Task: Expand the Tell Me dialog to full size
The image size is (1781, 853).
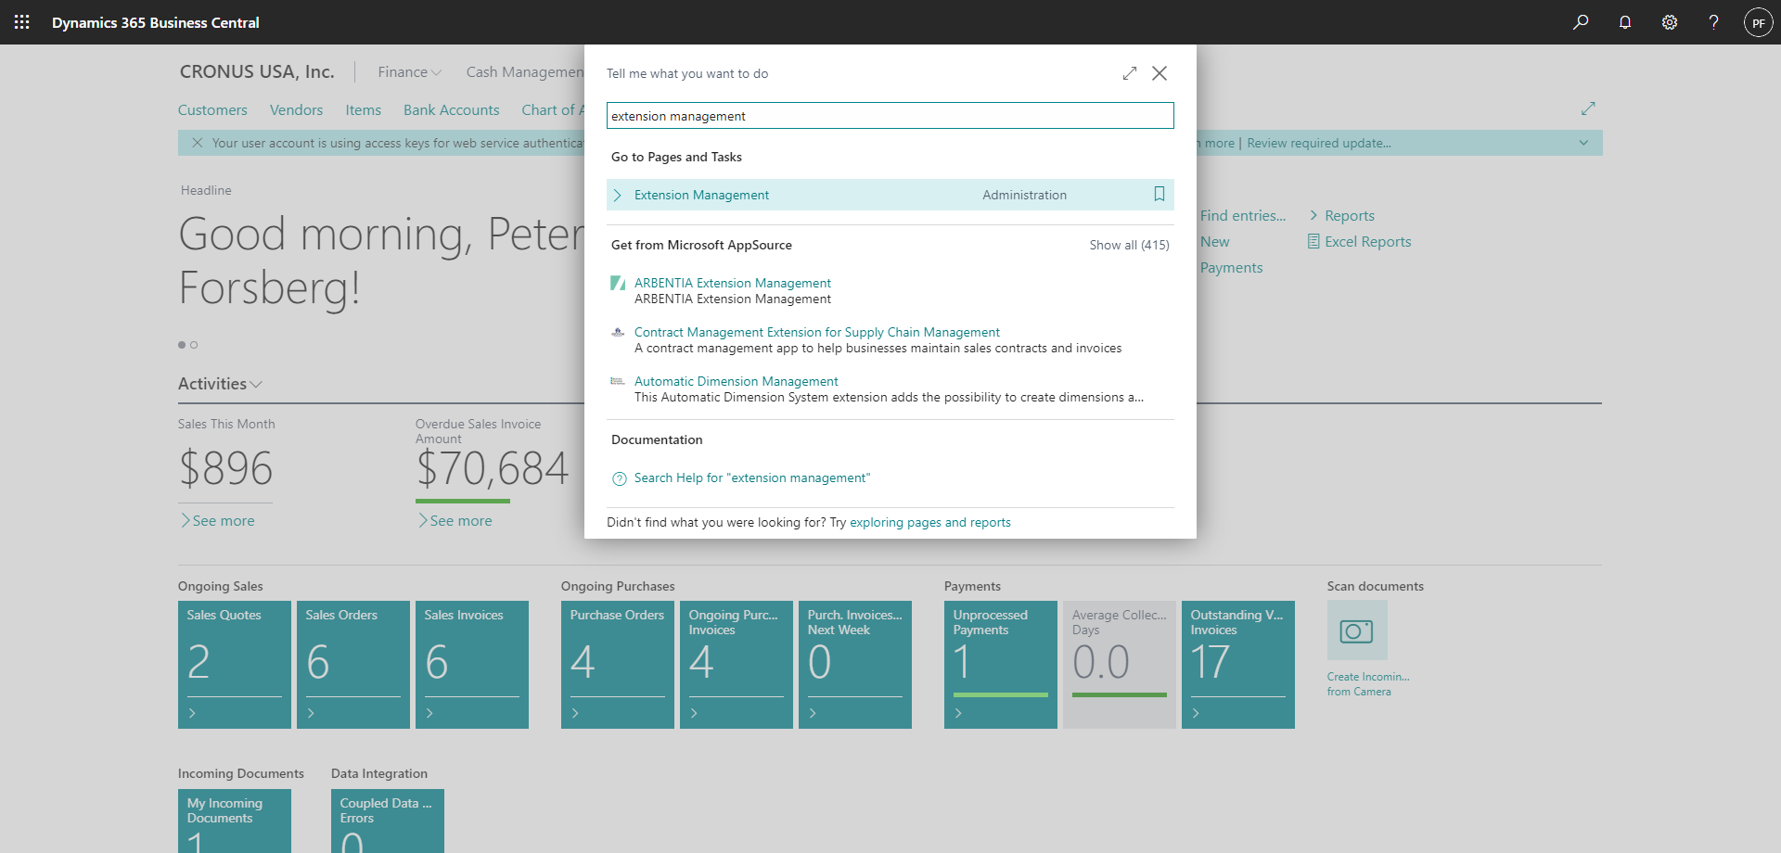Action: pos(1129,73)
